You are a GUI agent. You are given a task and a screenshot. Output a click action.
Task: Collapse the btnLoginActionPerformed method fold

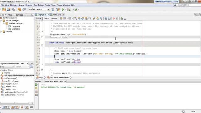(42, 45)
